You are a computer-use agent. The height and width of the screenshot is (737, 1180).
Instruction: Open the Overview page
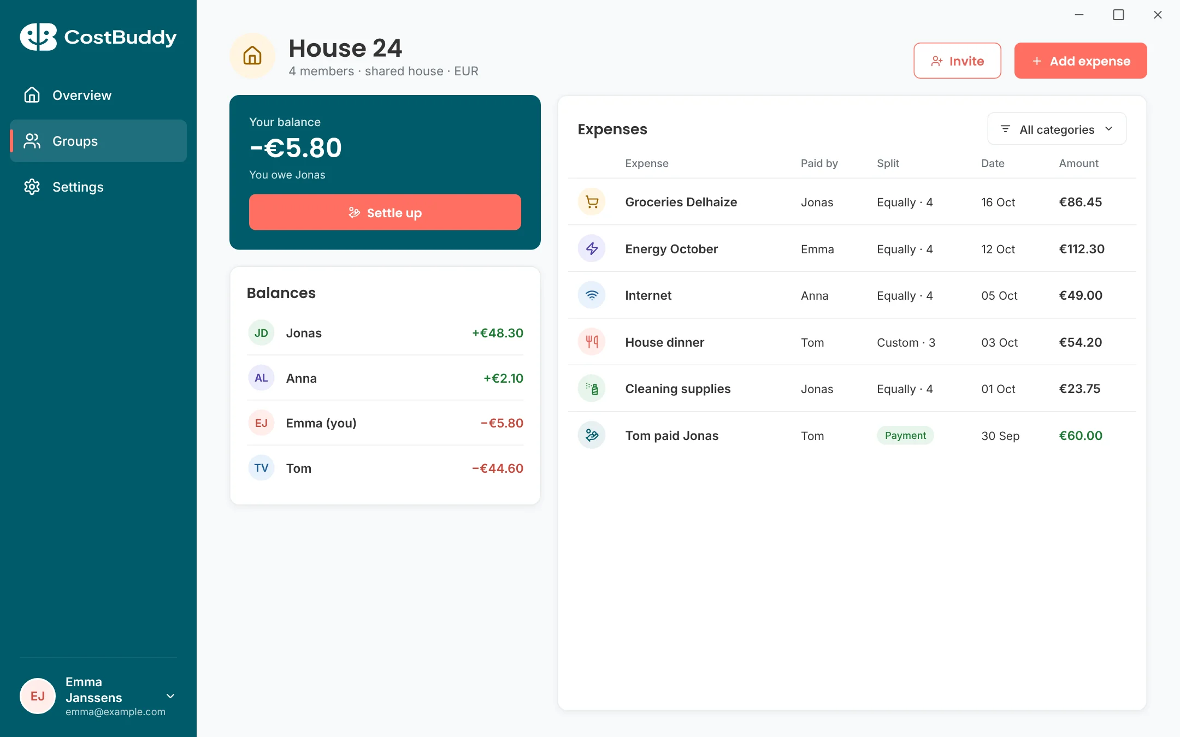click(x=98, y=95)
